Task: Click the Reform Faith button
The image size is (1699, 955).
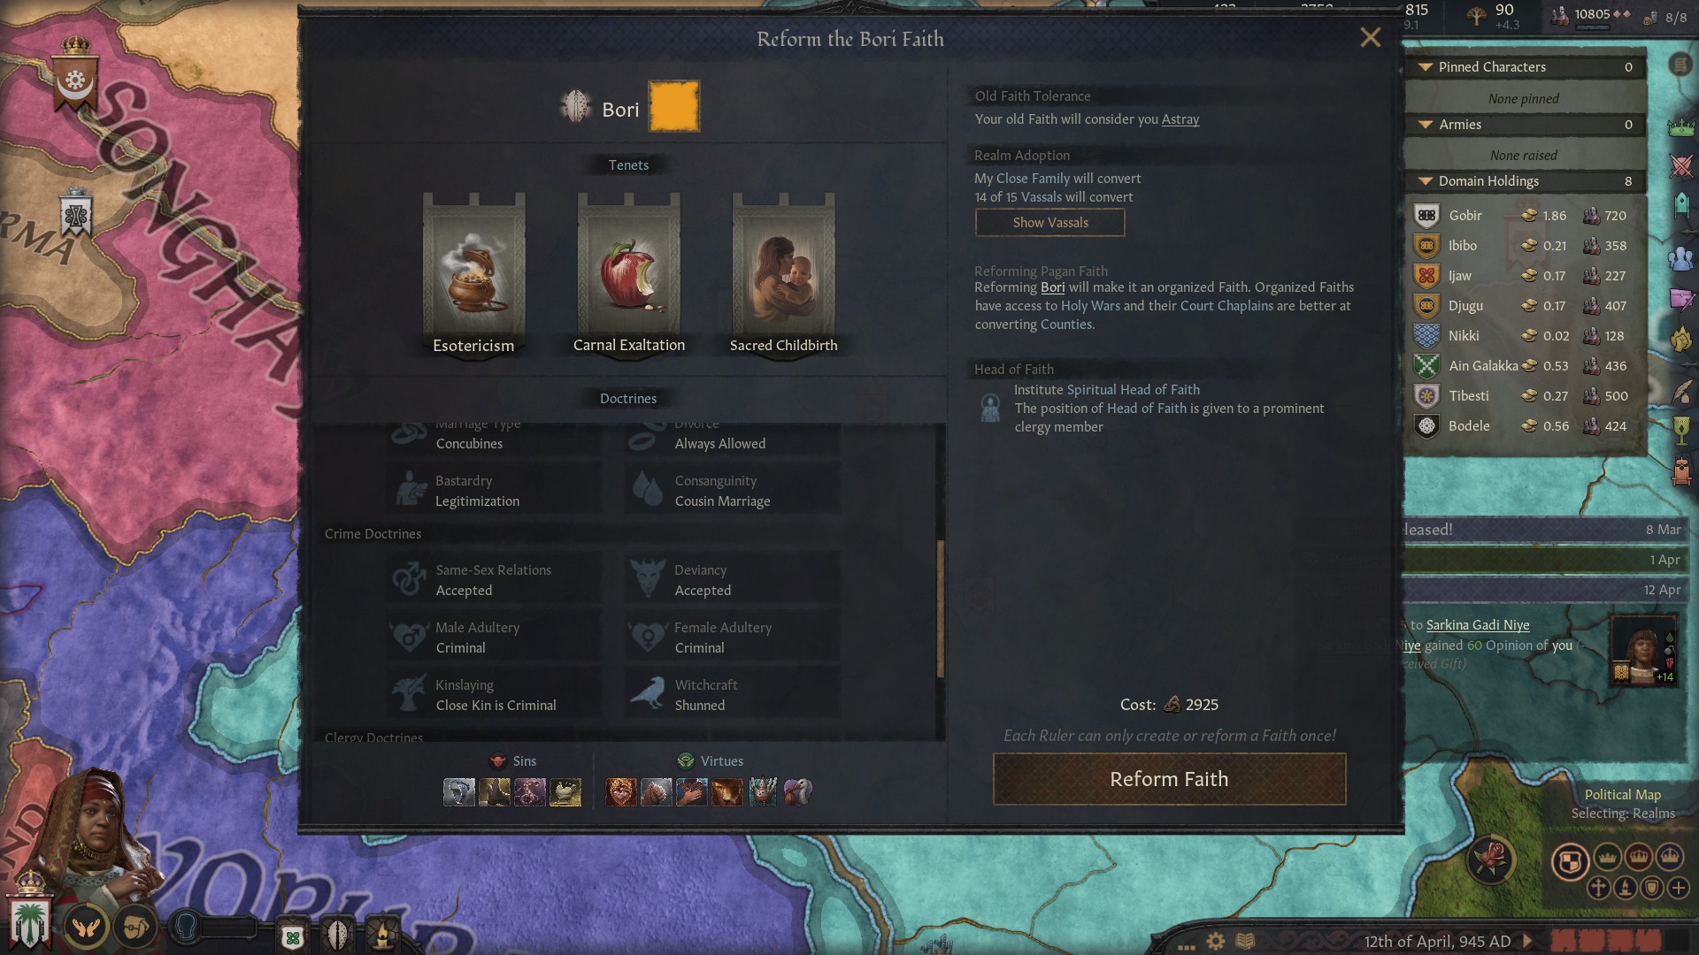Action: click(x=1169, y=779)
